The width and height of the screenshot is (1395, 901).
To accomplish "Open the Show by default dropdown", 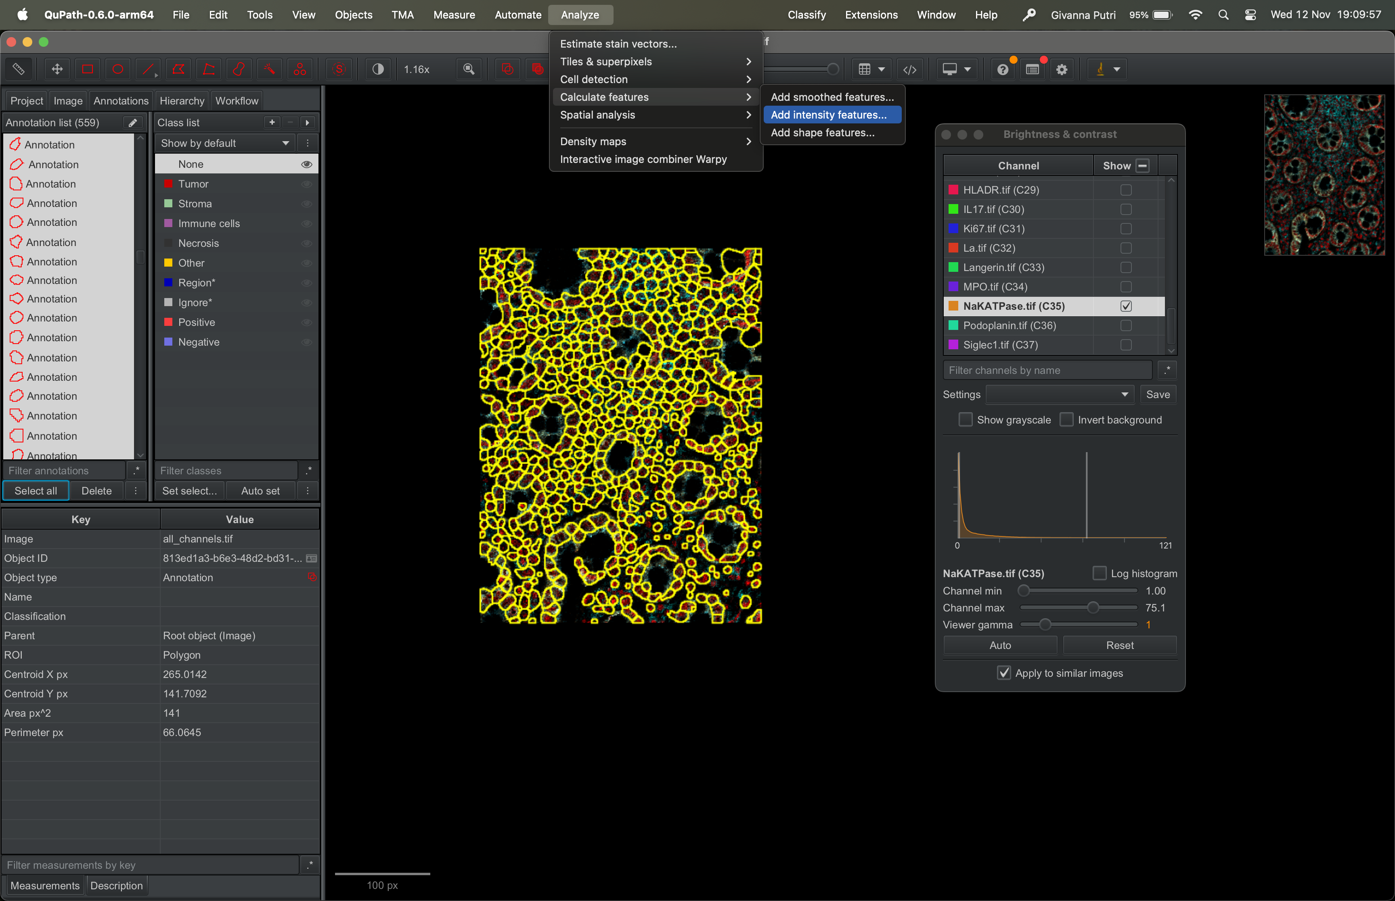I will click(x=225, y=143).
